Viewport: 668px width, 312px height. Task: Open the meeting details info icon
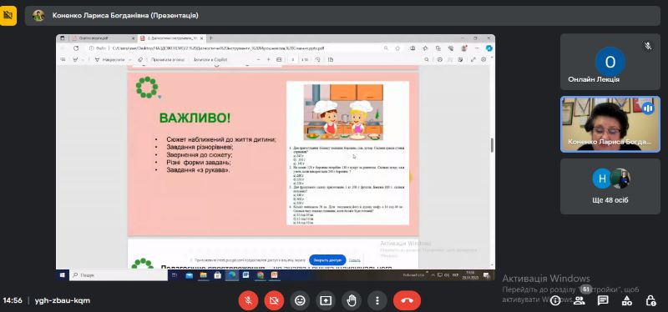tap(555, 301)
